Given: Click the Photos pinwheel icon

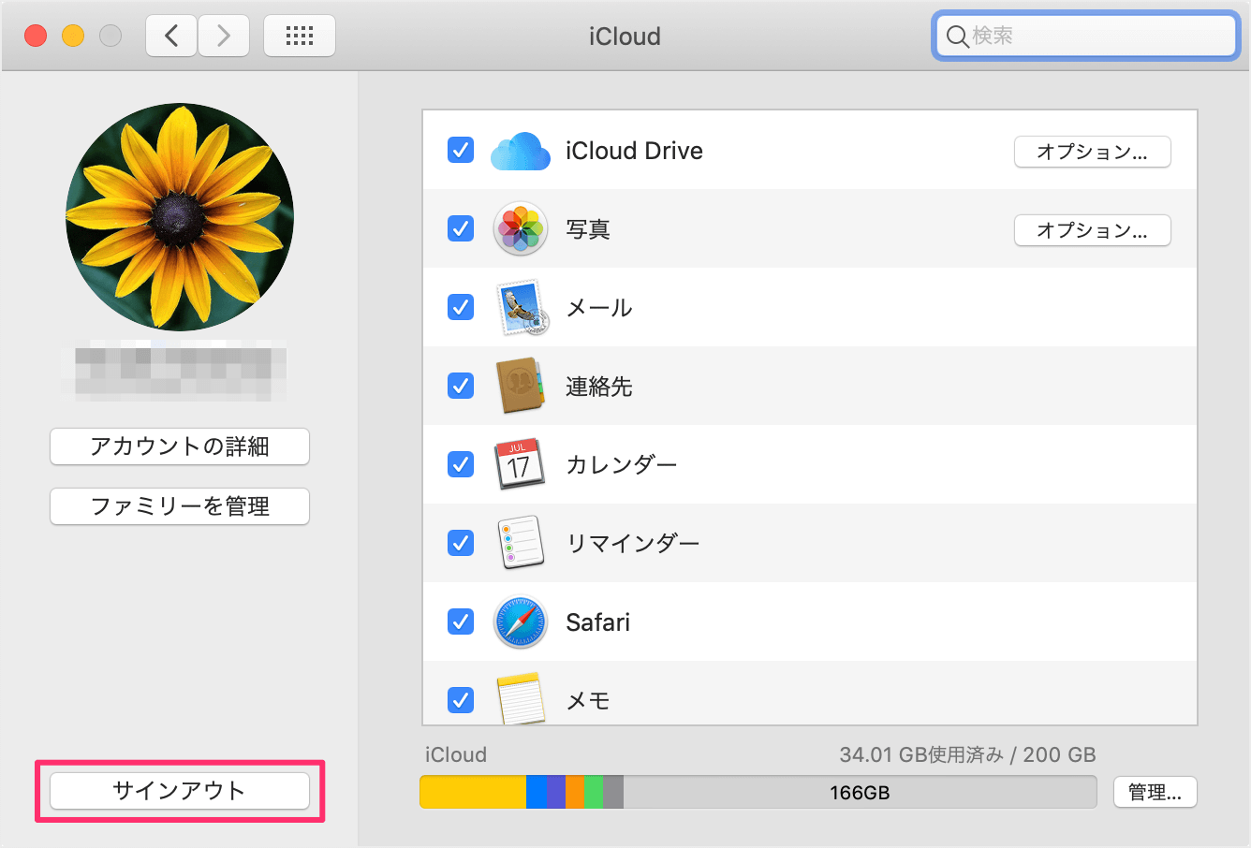Looking at the screenshot, I should [x=520, y=229].
